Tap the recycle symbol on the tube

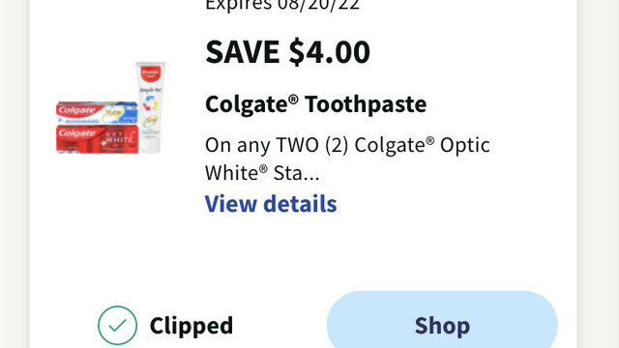[x=151, y=104]
